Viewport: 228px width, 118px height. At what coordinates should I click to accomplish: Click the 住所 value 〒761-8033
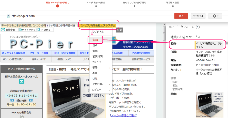[x=209, y=54]
